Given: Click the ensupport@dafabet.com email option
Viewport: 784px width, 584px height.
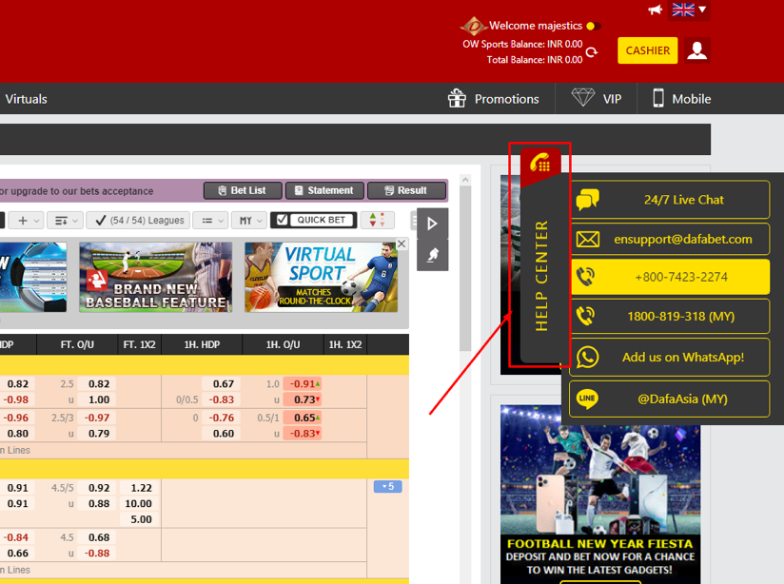Looking at the screenshot, I should point(670,239).
